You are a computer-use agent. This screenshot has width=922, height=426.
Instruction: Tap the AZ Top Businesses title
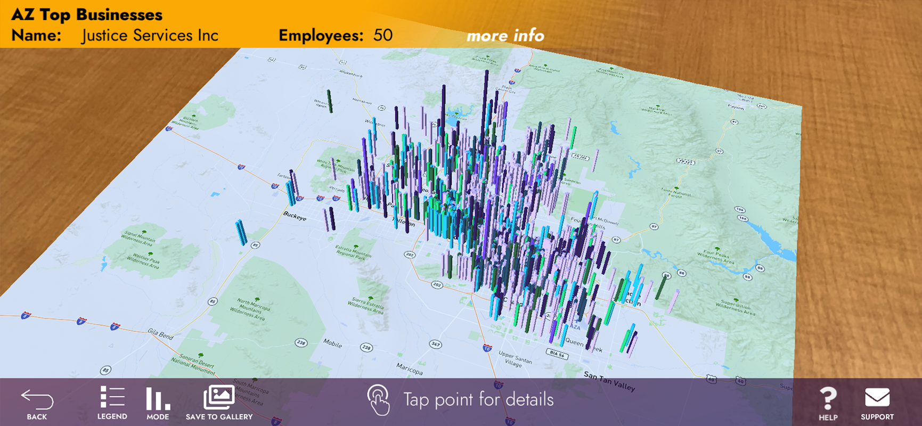click(x=87, y=14)
